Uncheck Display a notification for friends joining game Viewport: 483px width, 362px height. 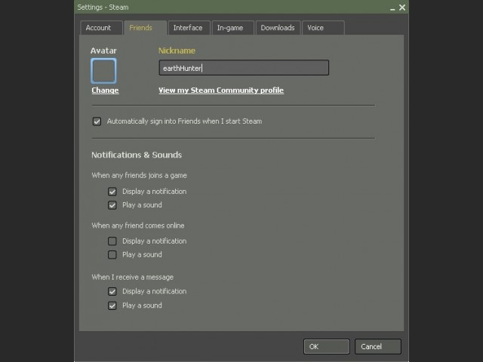point(112,192)
